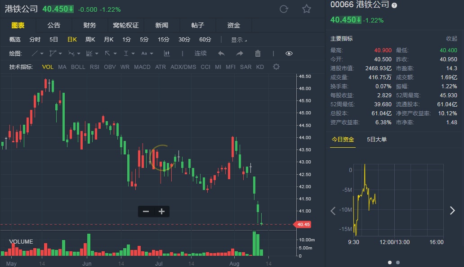Switch chart to 周K weekly candles

coord(90,40)
